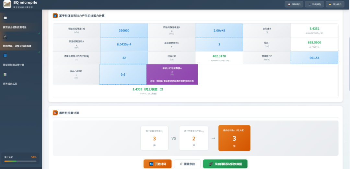Start calculation with the 开始计算 button

coord(157,164)
